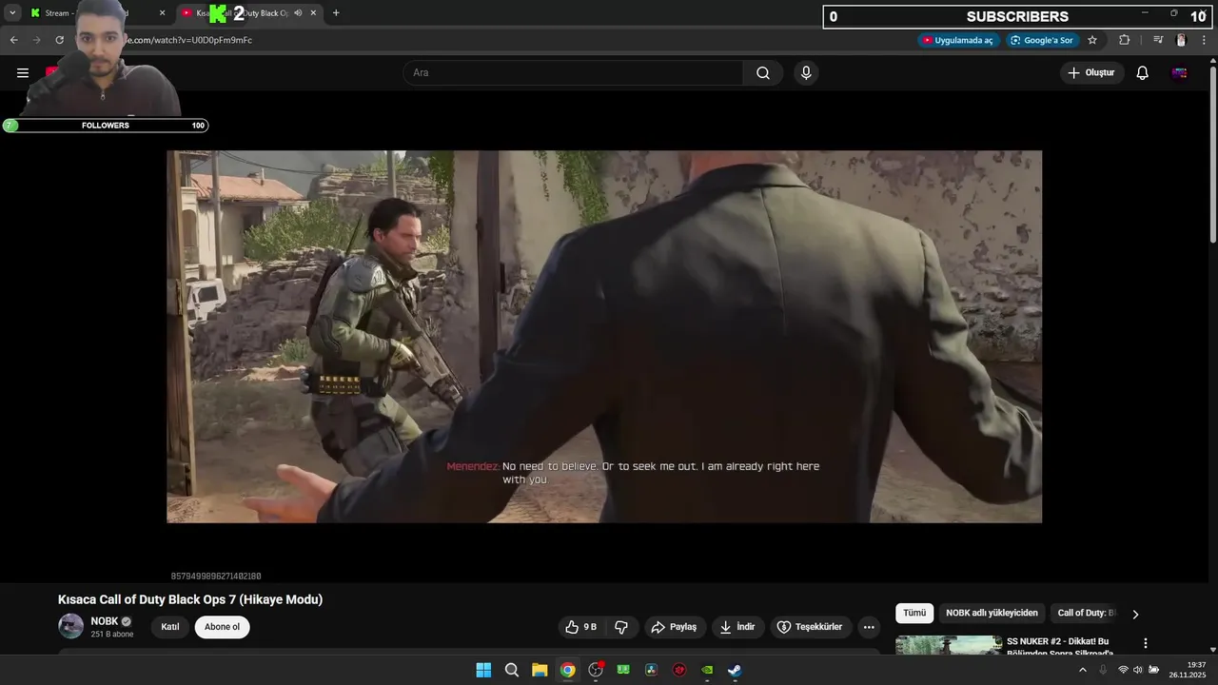1218x685 pixels.
Task: Send thanks via Teşekkürler button
Action: click(x=810, y=627)
